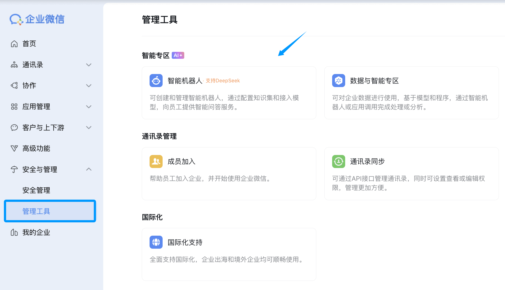Click the 支持DeepSeek link
The width and height of the screenshot is (505, 290).
223,80
